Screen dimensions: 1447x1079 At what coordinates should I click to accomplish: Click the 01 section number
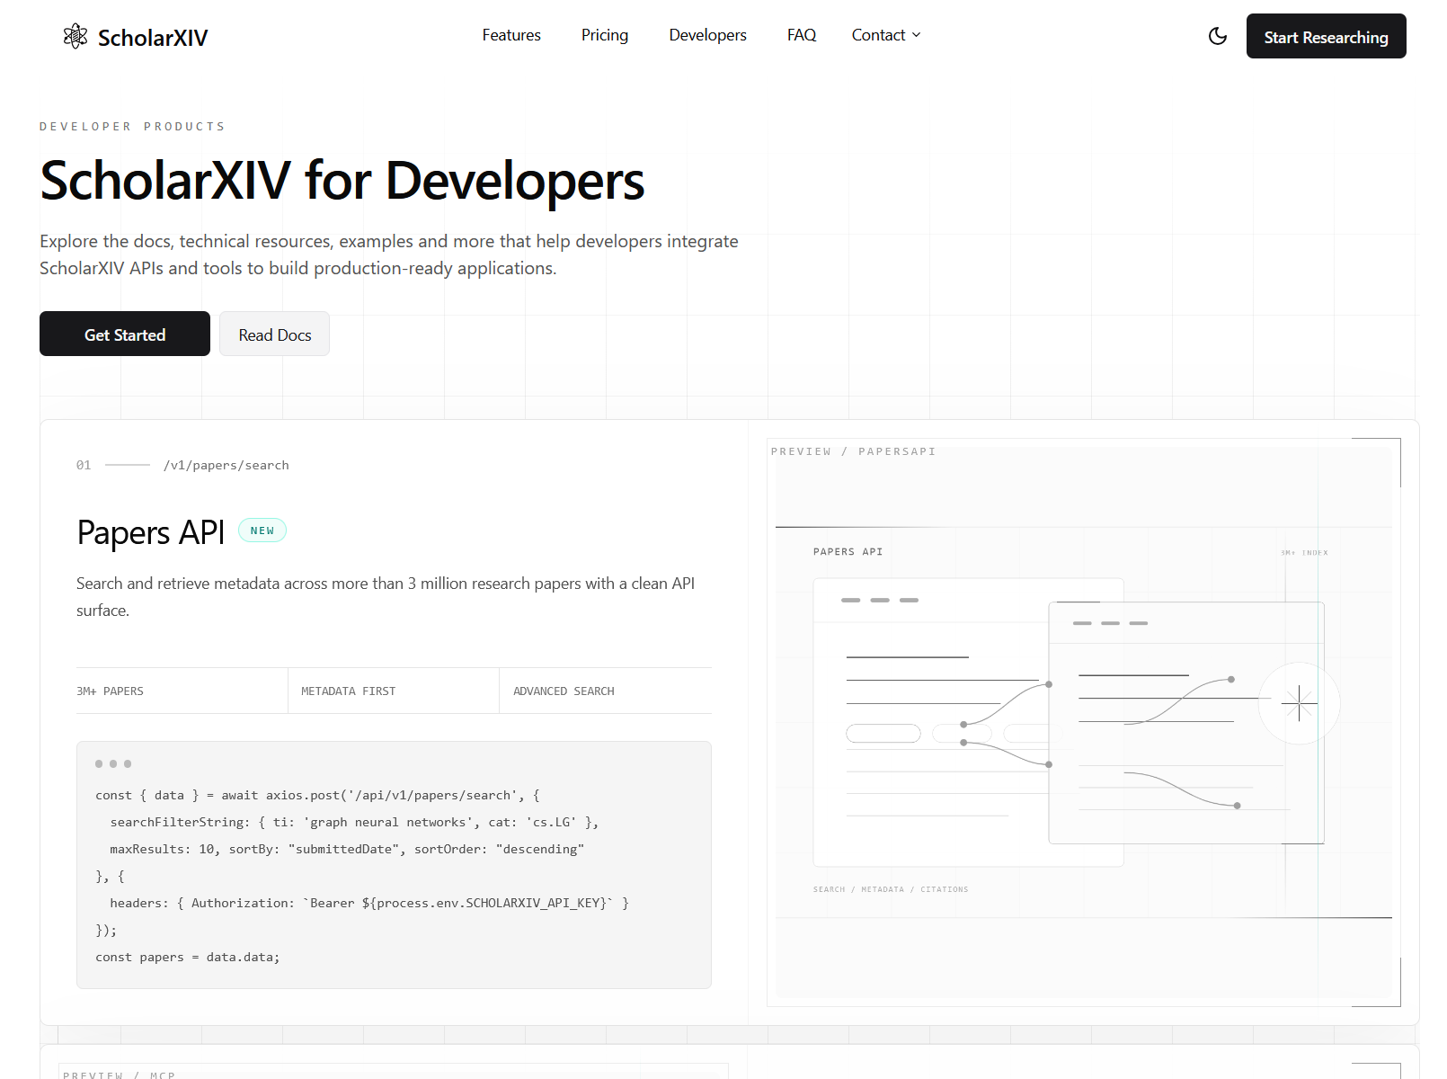tap(84, 465)
